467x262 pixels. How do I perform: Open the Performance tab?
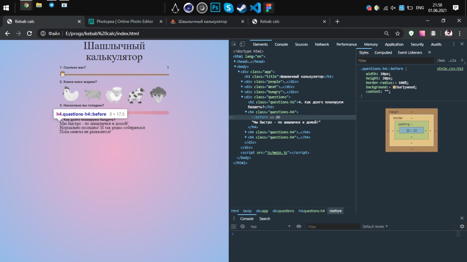pos(347,44)
